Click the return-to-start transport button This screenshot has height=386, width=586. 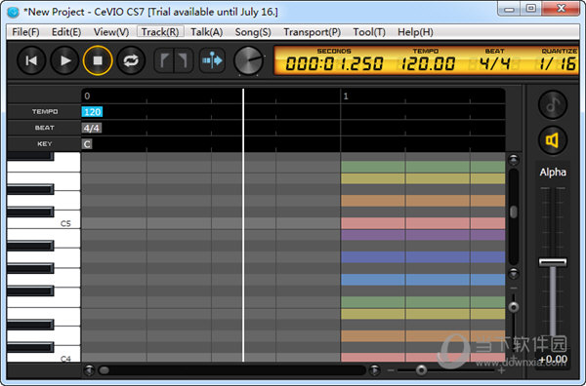(x=31, y=60)
